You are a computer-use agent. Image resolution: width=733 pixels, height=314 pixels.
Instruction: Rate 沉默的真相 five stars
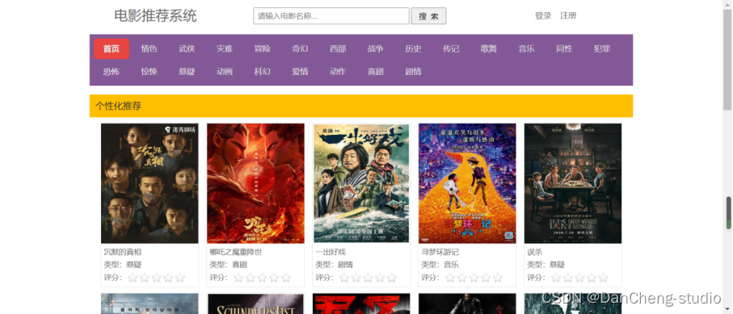point(180,278)
